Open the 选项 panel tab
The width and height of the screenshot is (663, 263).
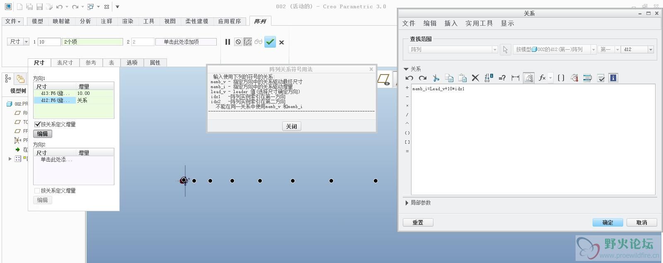pyautogui.click(x=132, y=63)
